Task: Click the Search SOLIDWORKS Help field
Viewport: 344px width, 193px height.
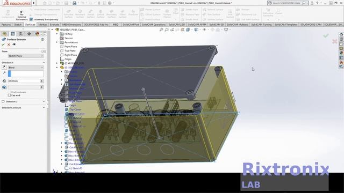Action: click(288, 3)
